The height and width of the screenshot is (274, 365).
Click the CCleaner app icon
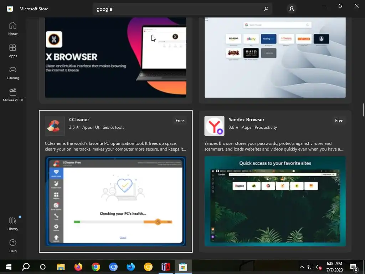[x=55, y=126]
